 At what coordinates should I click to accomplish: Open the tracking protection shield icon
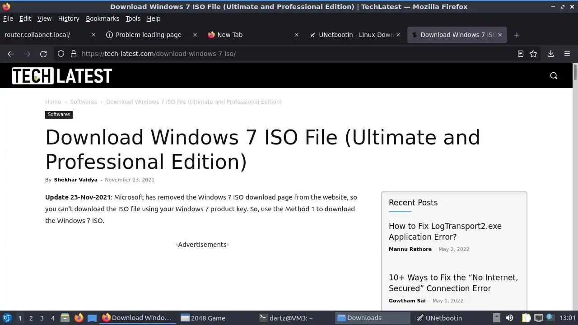(61, 54)
